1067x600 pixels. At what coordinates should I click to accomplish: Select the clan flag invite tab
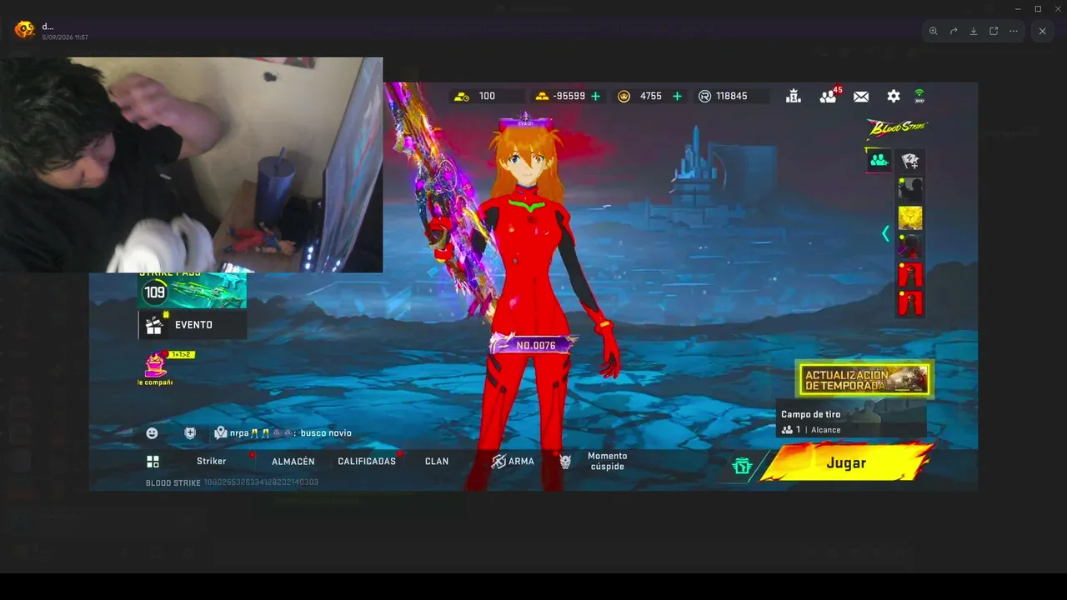tap(910, 160)
